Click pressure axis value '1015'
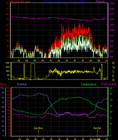Image resolution: width=118 pixels, height=140 pixels. (112, 14)
